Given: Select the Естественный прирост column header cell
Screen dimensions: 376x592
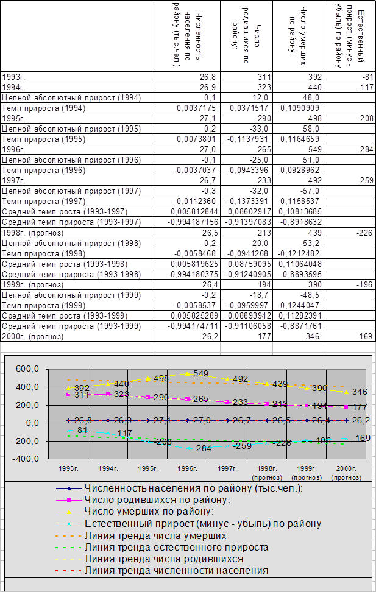Looking at the screenshot, I should (x=350, y=37).
